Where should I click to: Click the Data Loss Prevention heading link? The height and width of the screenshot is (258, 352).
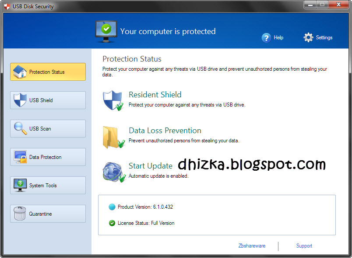tap(165, 131)
